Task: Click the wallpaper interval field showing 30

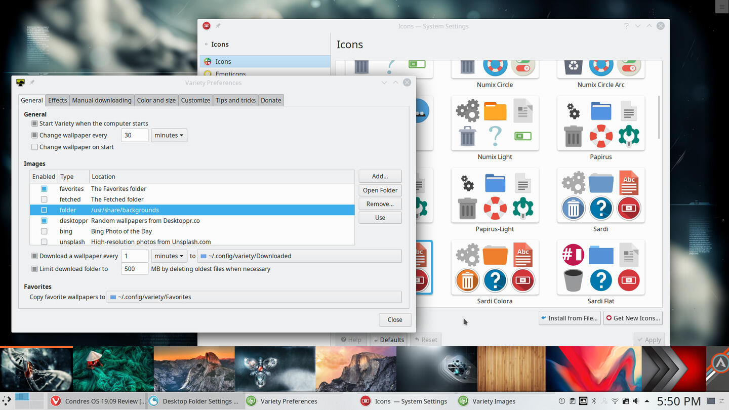Action: [135, 135]
